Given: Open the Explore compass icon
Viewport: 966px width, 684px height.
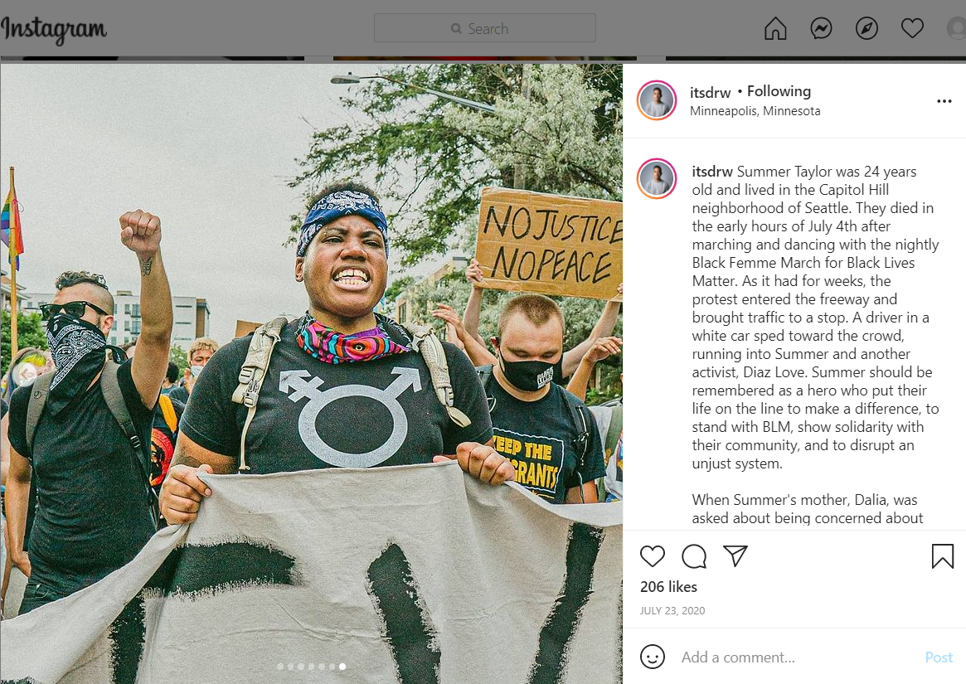Looking at the screenshot, I should [866, 28].
